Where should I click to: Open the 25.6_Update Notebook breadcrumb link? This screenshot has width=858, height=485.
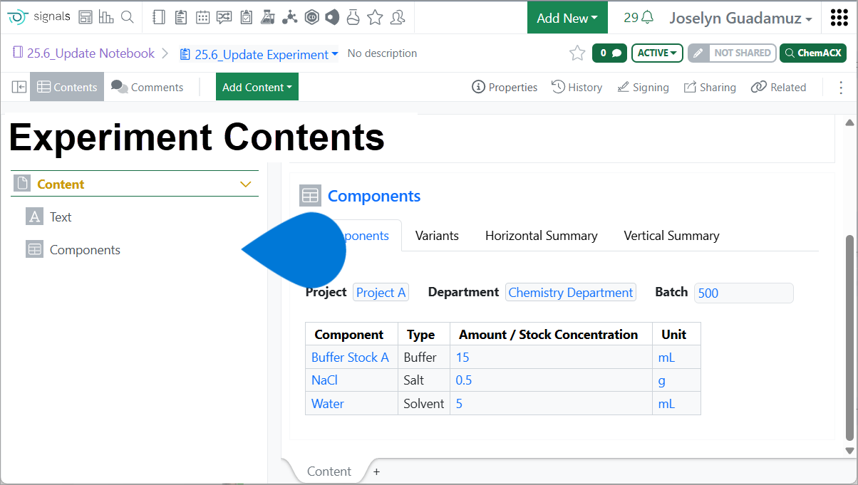coord(91,53)
